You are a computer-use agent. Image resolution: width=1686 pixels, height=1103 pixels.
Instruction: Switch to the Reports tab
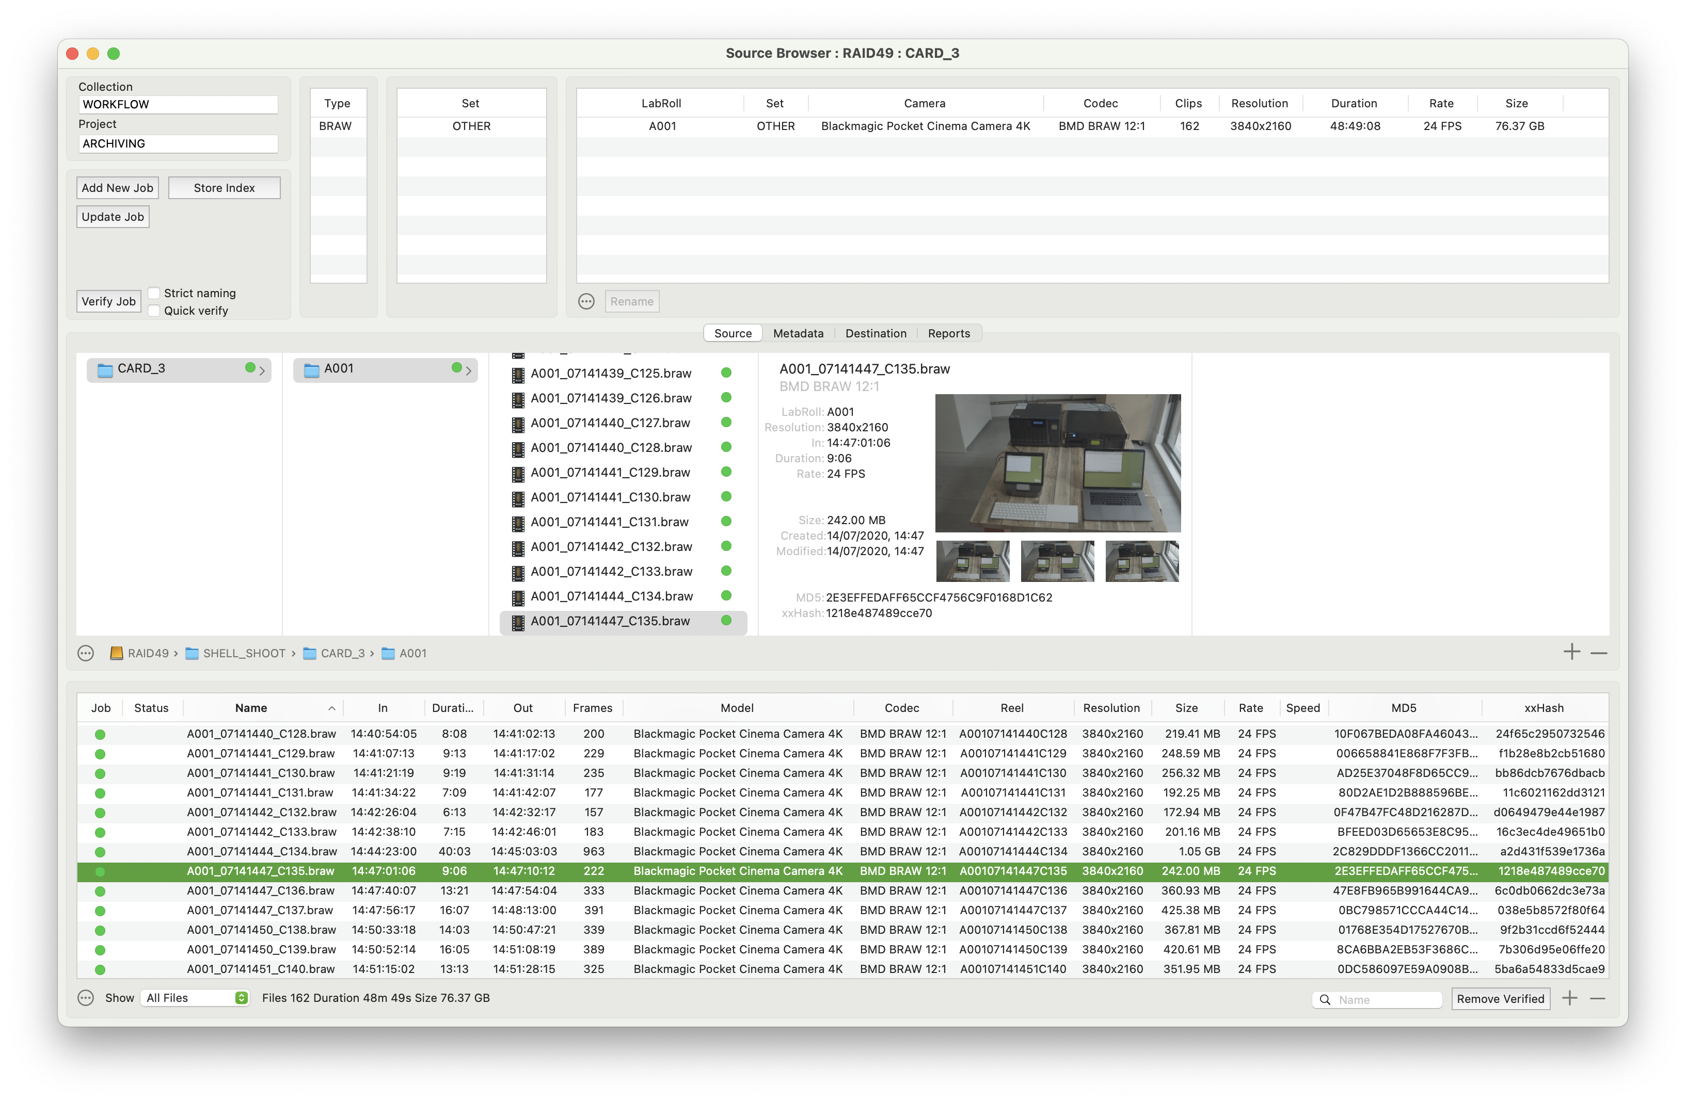tap(949, 333)
